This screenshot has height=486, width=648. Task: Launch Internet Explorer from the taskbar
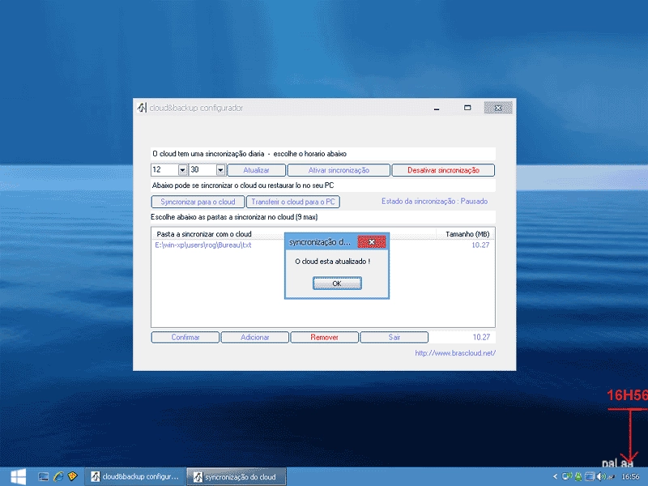58,476
